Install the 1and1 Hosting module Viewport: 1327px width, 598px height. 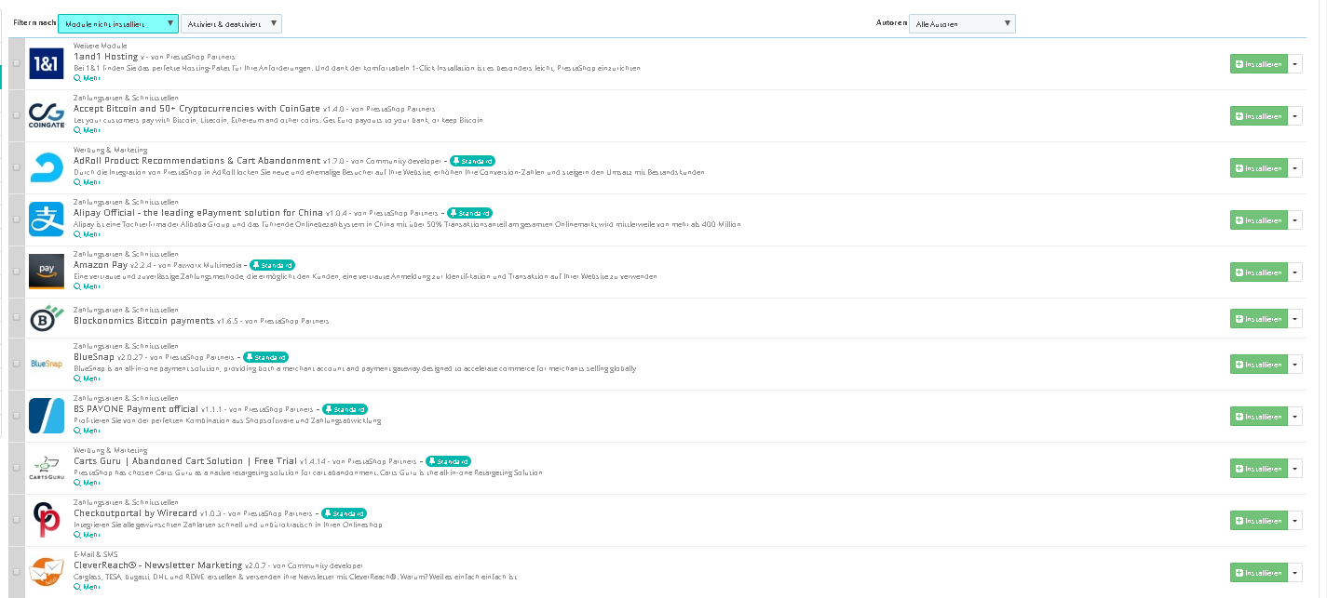pos(1258,64)
